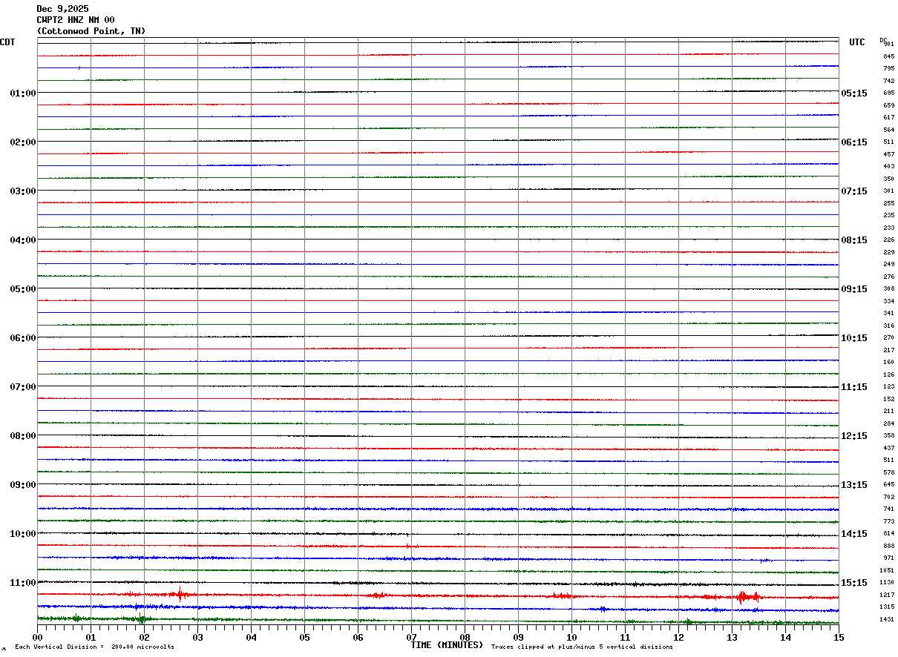Click the red spike between minutes 02 and 03
This screenshot has height=657, width=898.
180,594
